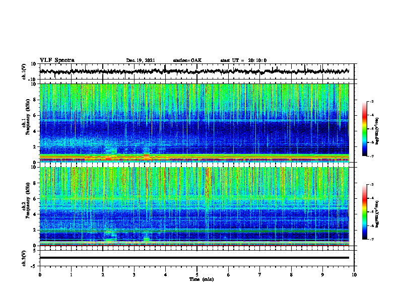Click the '7' tick label on the time axis

pyautogui.click(x=260, y=275)
